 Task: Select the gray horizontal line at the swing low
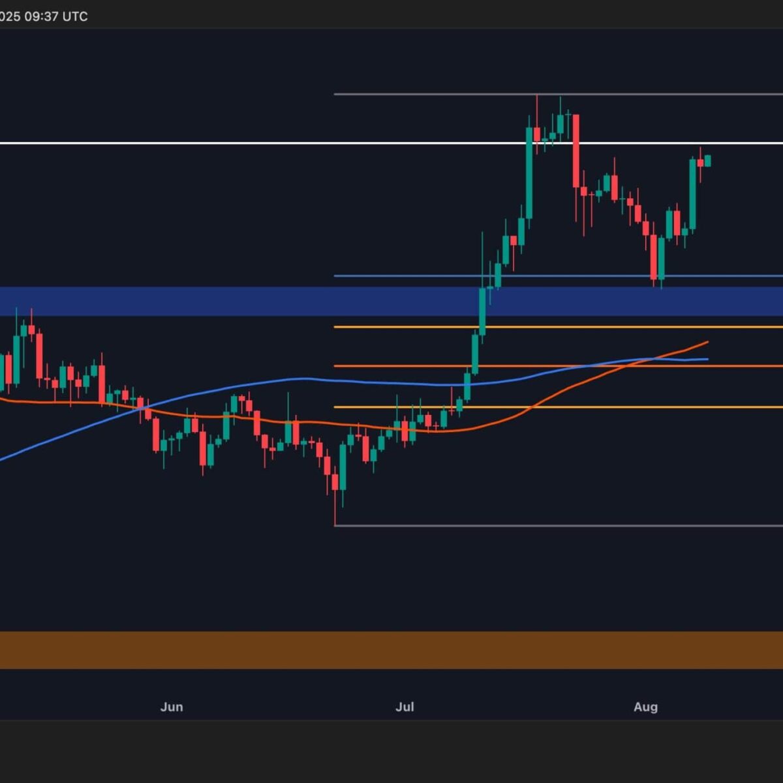[559, 525]
